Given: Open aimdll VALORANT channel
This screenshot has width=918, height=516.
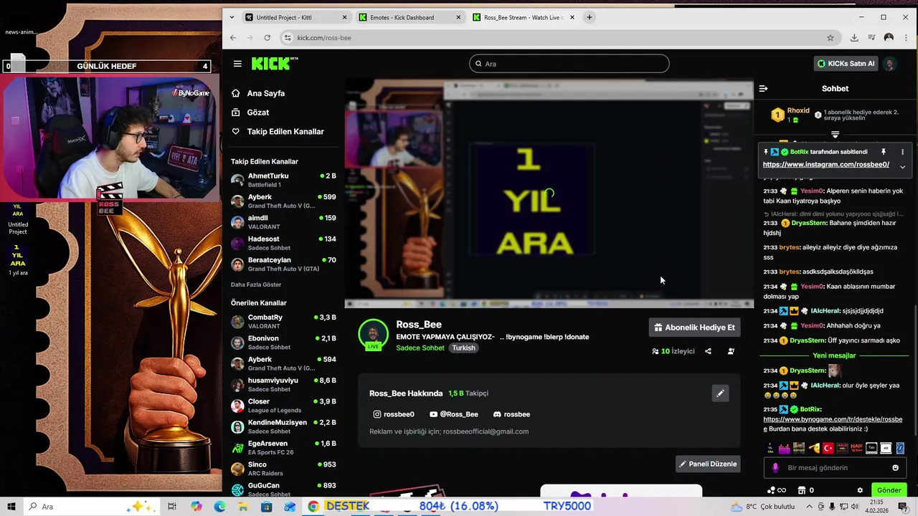Looking at the screenshot, I should pyautogui.click(x=283, y=222).
